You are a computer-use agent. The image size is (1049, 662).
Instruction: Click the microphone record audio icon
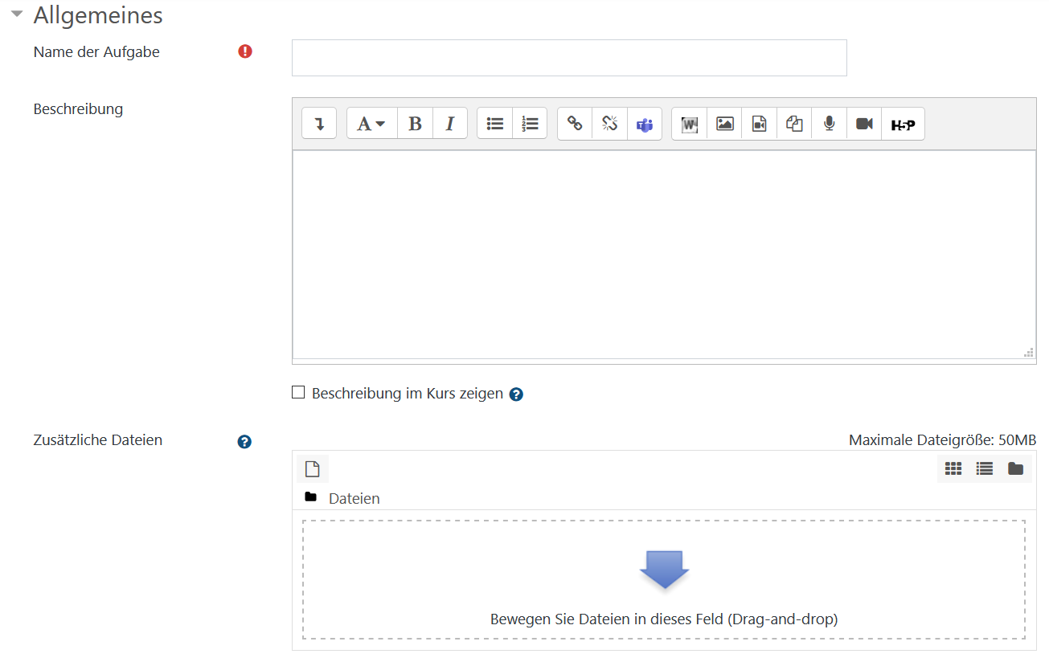829,124
